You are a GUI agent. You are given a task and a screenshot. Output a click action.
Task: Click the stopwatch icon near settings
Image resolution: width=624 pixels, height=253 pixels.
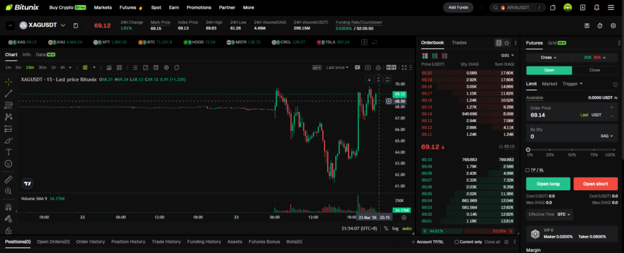point(600,26)
